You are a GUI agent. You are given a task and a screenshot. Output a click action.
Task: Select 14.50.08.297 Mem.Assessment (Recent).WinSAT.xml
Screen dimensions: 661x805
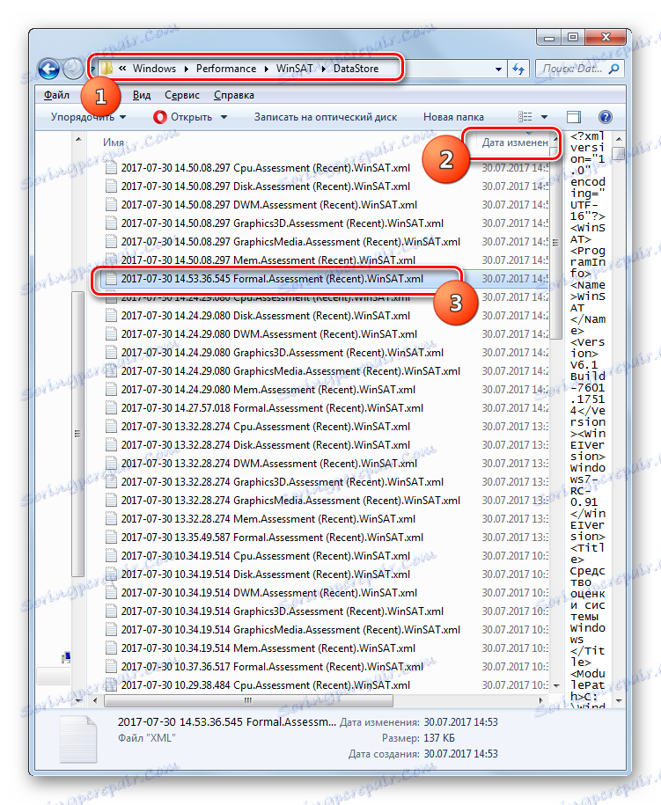point(268,260)
